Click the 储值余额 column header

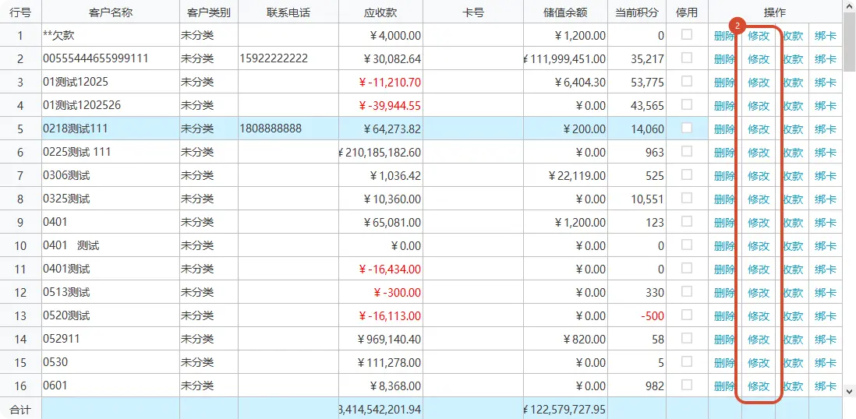point(565,12)
